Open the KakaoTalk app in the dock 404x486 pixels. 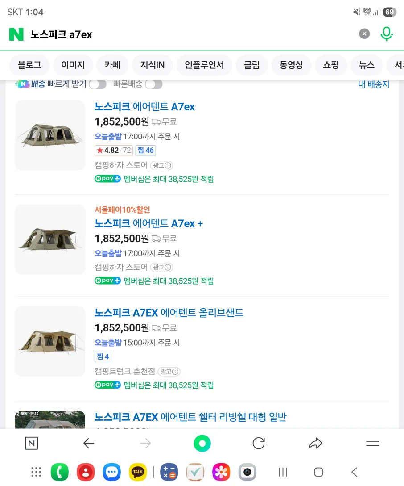[138, 472]
